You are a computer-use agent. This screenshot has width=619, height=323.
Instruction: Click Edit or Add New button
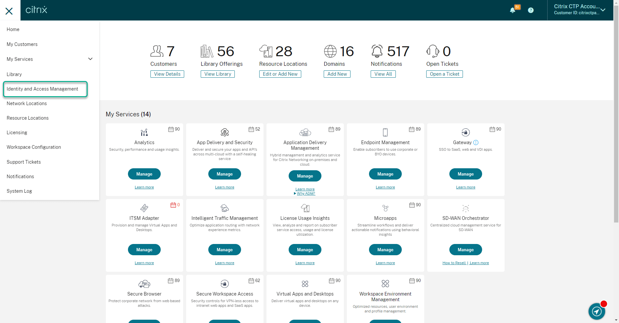point(280,74)
